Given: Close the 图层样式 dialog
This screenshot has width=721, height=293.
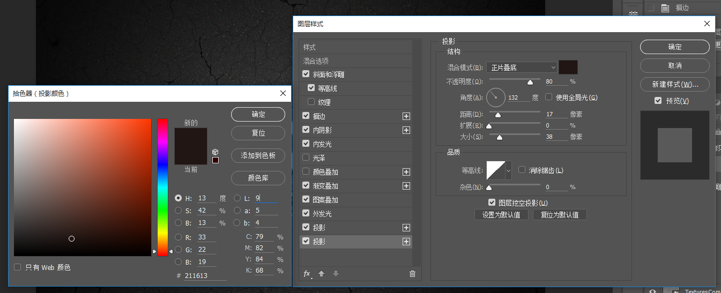Looking at the screenshot, I should click(x=707, y=24).
